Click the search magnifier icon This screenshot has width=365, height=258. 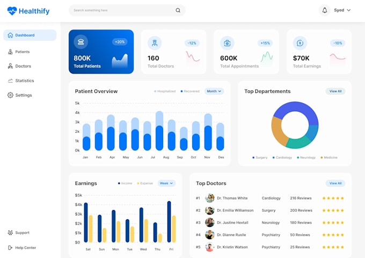(x=178, y=10)
